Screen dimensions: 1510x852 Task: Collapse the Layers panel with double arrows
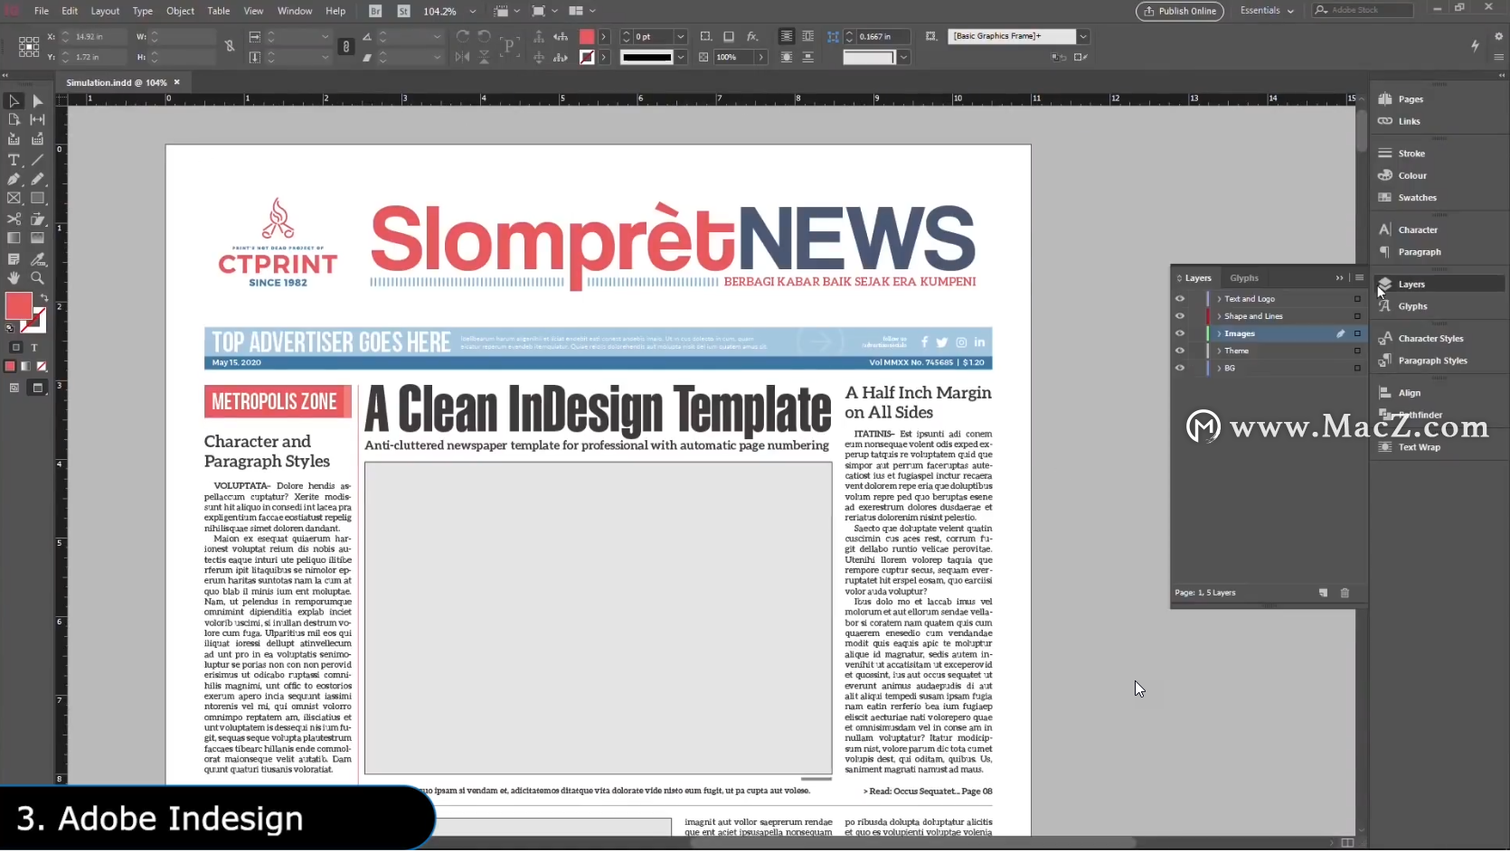tap(1339, 278)
